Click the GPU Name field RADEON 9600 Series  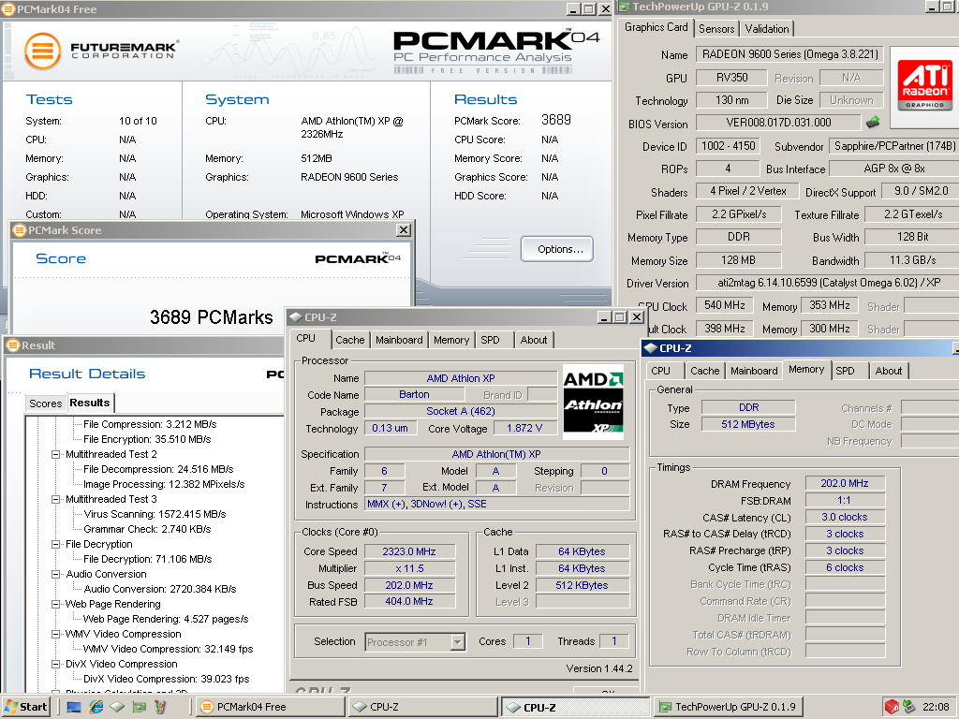pos(789,54)
